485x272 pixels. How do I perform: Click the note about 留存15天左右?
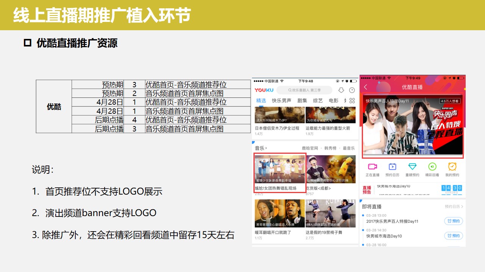coord(133,235)
